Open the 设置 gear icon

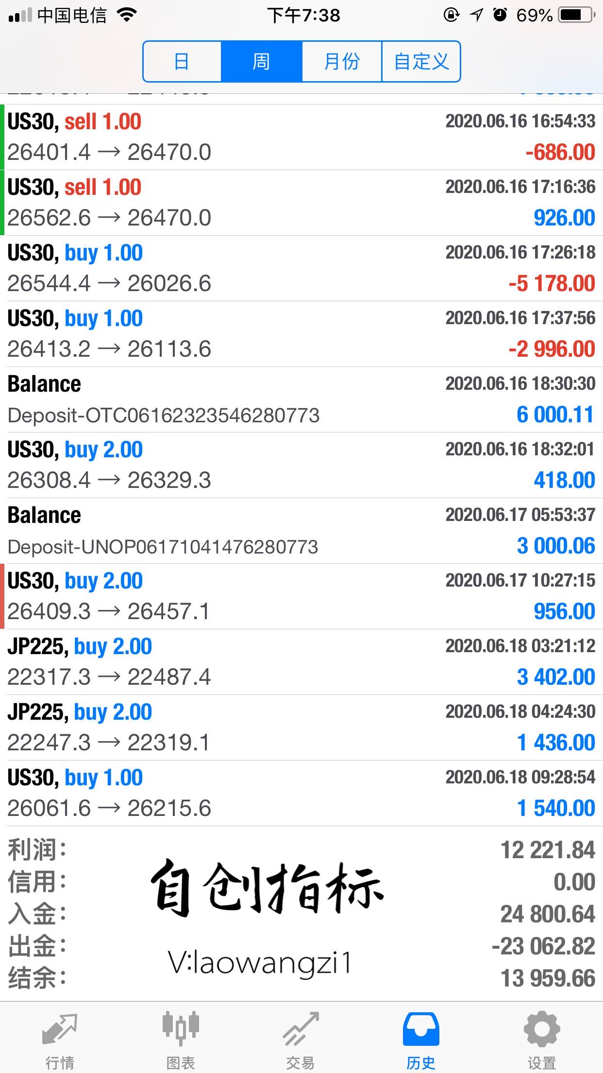pos(541,1030)
